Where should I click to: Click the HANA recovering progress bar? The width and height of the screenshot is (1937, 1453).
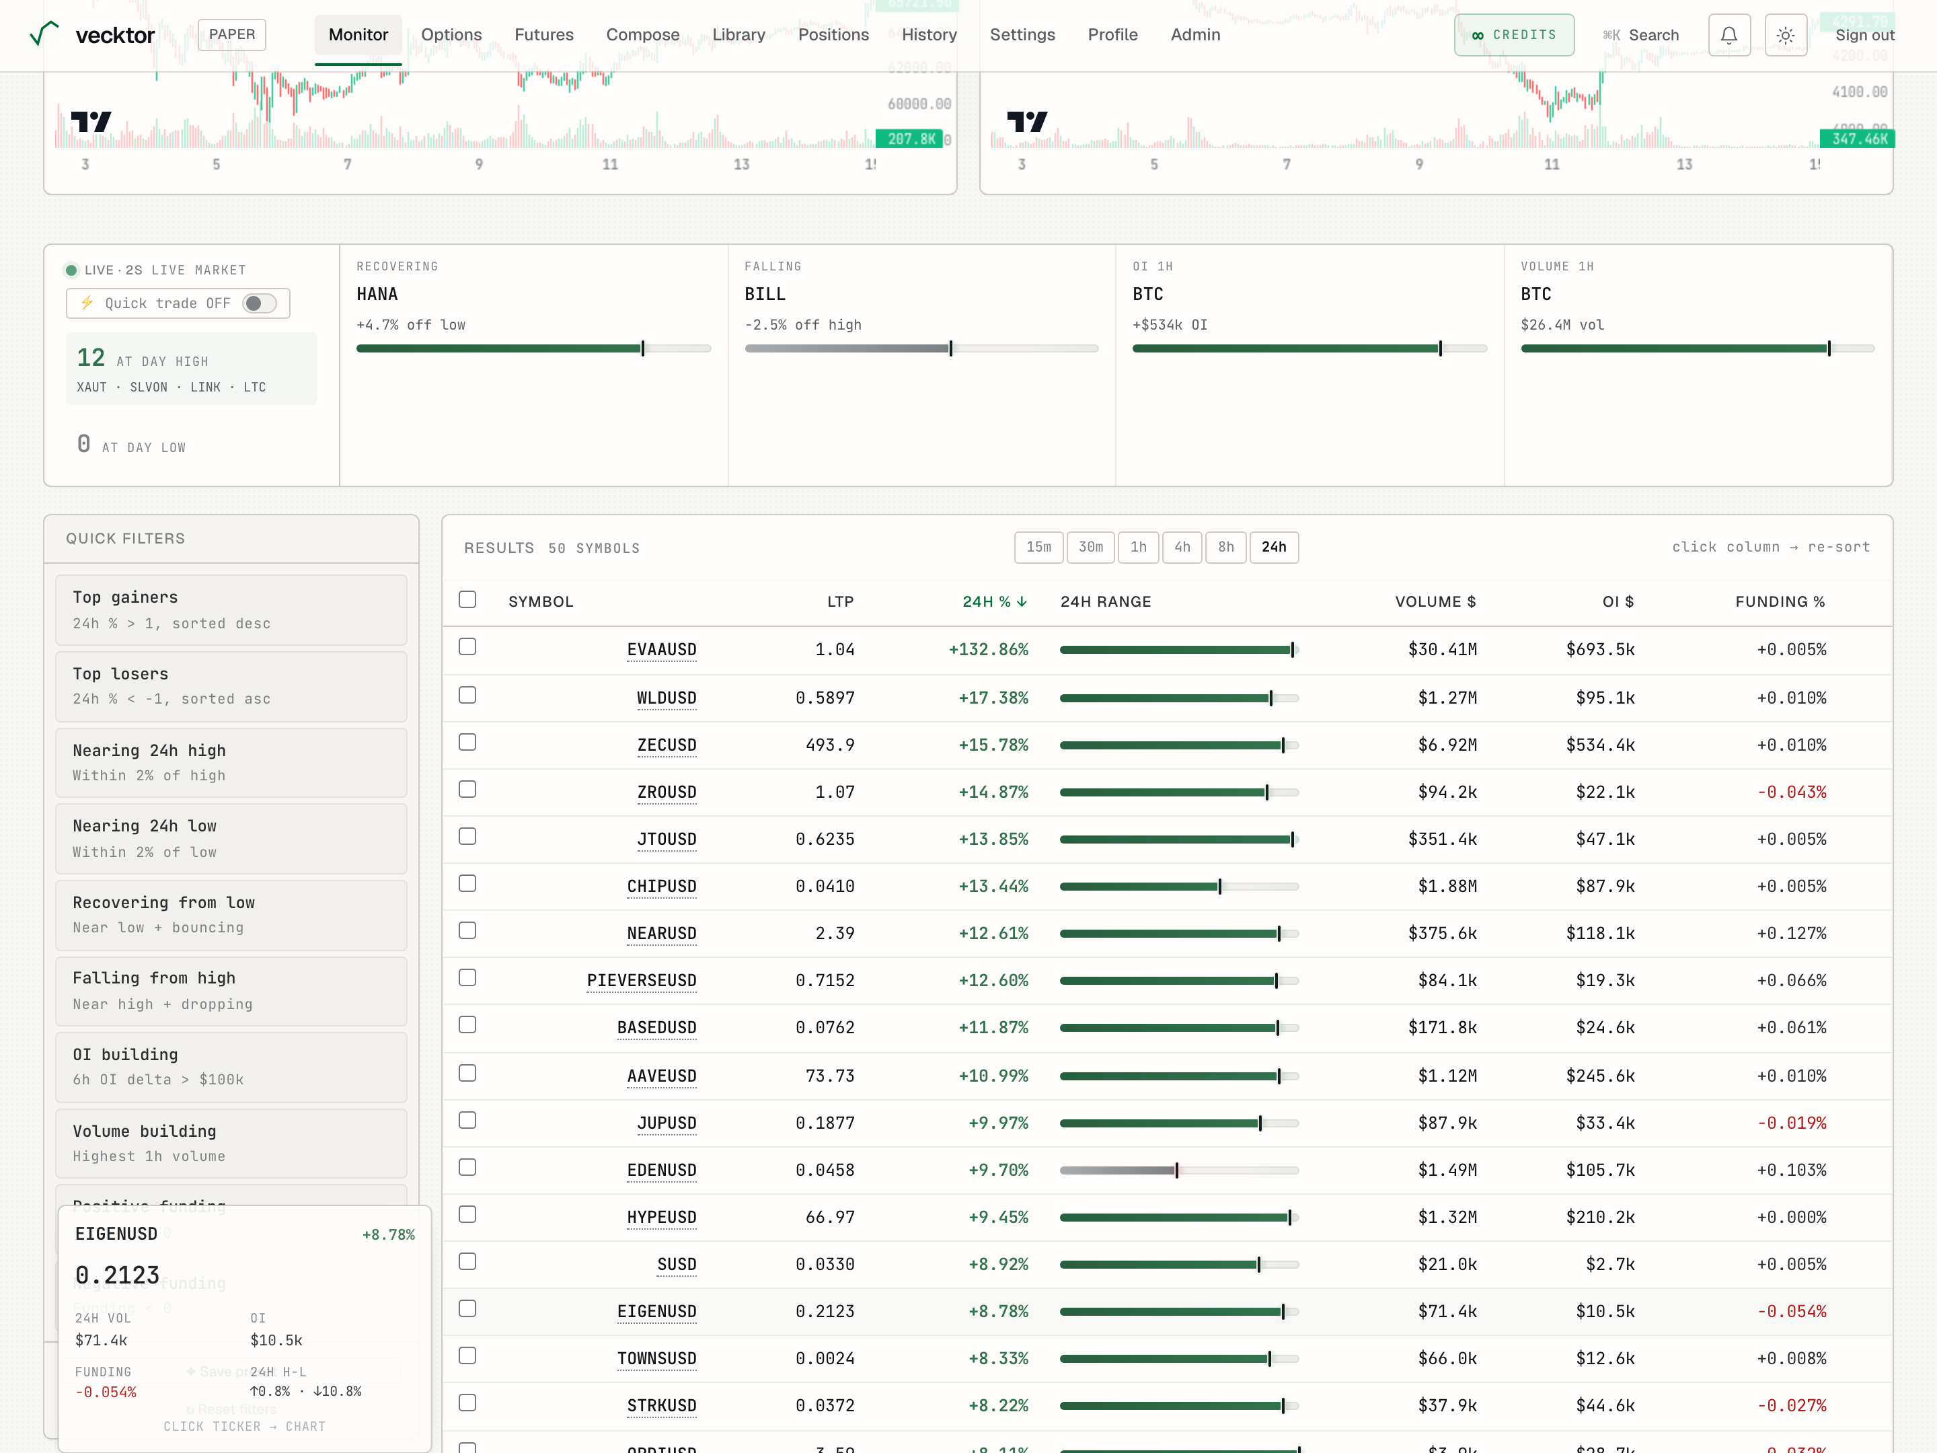533,348
